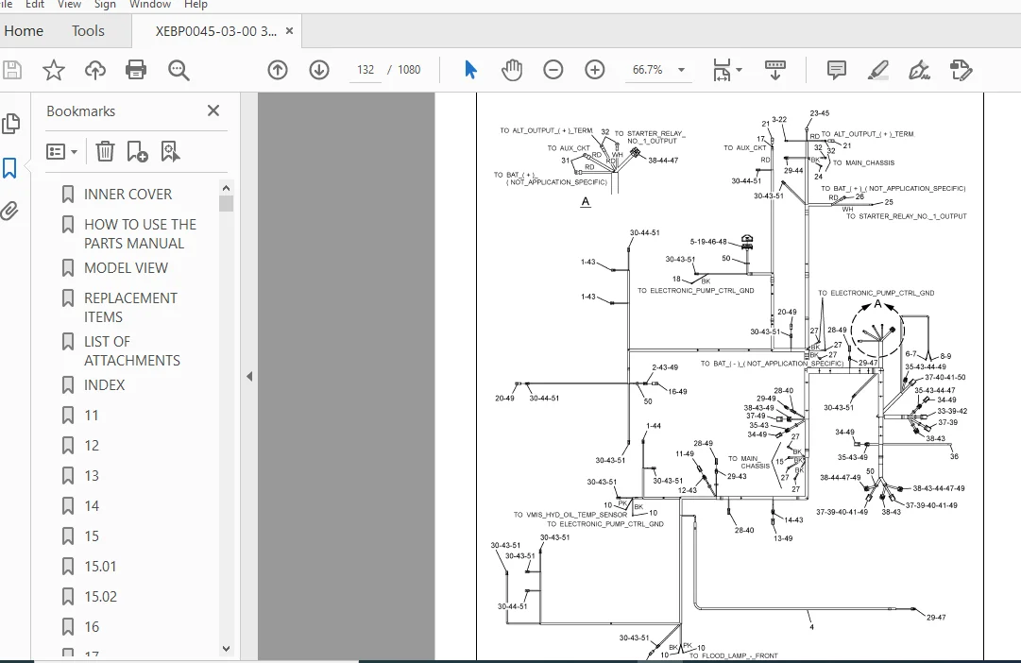Print the document
Image resolution: width=1021 pixels, height=663 pixels.
pyautogui.click(x=136, y=70)
